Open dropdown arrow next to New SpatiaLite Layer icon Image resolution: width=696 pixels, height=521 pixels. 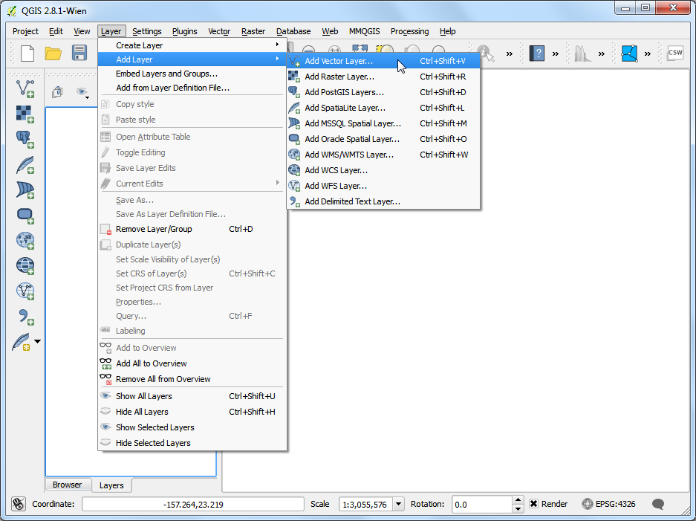tap(37, 342)
